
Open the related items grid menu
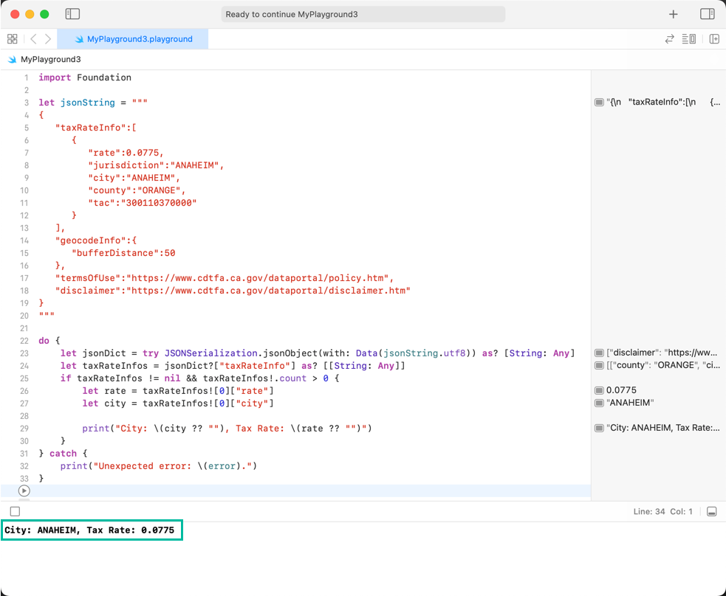click(x=13, y=39)
